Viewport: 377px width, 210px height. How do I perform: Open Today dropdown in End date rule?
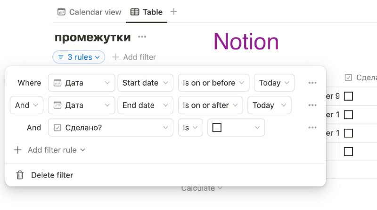click(x=269, y=105)
